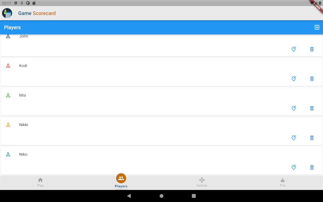This screenshot has width=323, height=202.
Task: Edit player Kodi
Action: click(x=294, y=79)
